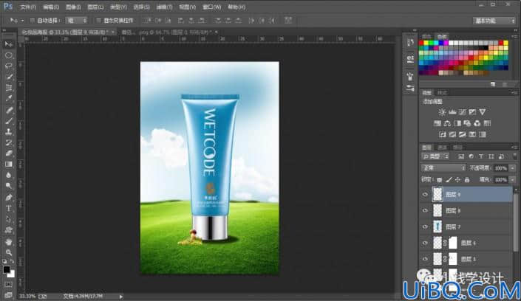Switch to the Channels panel tab
Screen dimensions: 521x301
[442, 148]
